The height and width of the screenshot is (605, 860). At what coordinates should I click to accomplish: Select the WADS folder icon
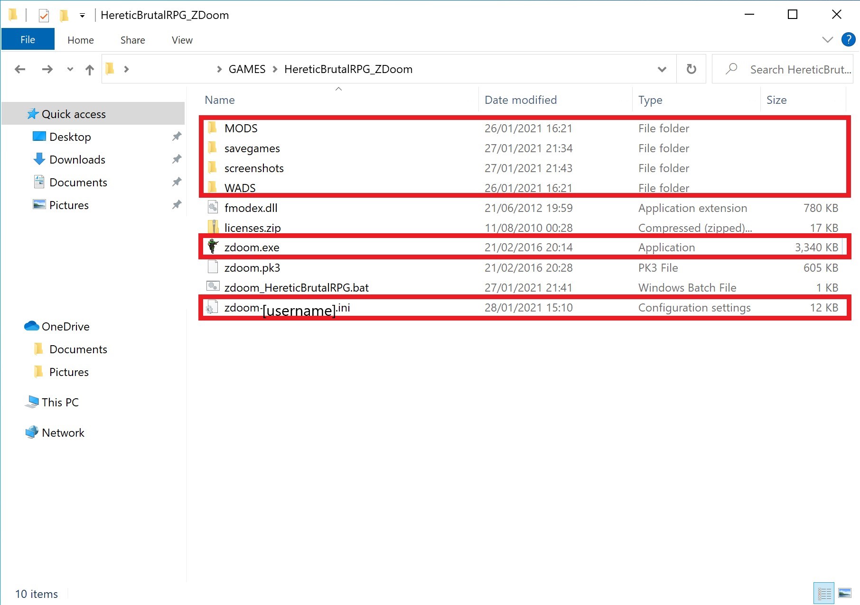click(x=213, y=187)
